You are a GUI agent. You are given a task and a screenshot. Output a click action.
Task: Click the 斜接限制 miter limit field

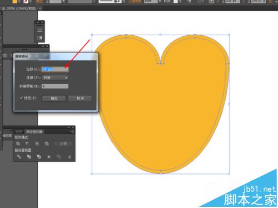coord(55,86)
